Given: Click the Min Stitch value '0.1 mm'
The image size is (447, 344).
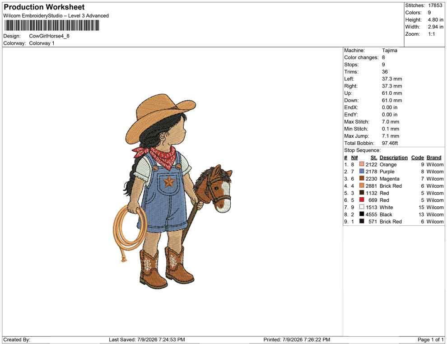Looking at the screenshot, I should coord(391,129).
